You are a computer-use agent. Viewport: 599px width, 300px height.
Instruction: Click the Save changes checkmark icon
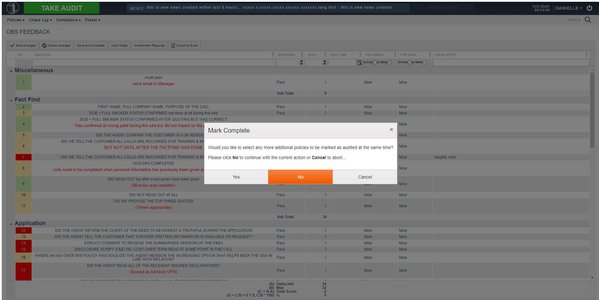click(12, 45)
